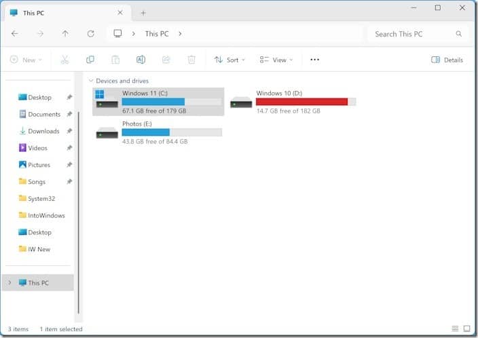Image resolution: width=478 pixels, height=338 pixels.
Task: Open the View dropdown menu
Action: [276, 60]
